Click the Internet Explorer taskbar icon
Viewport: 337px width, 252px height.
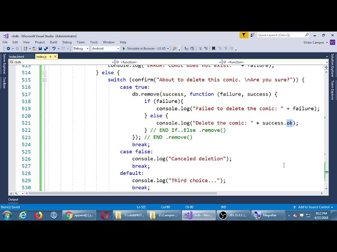(23, 215)
